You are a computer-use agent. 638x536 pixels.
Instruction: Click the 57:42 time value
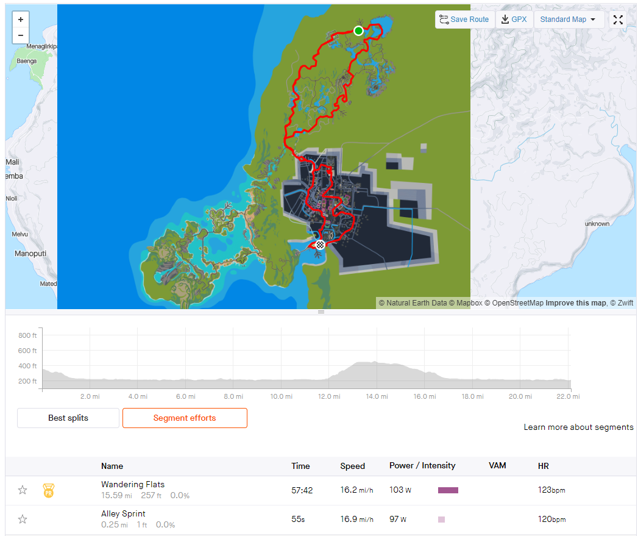click(x=302, y=490)
